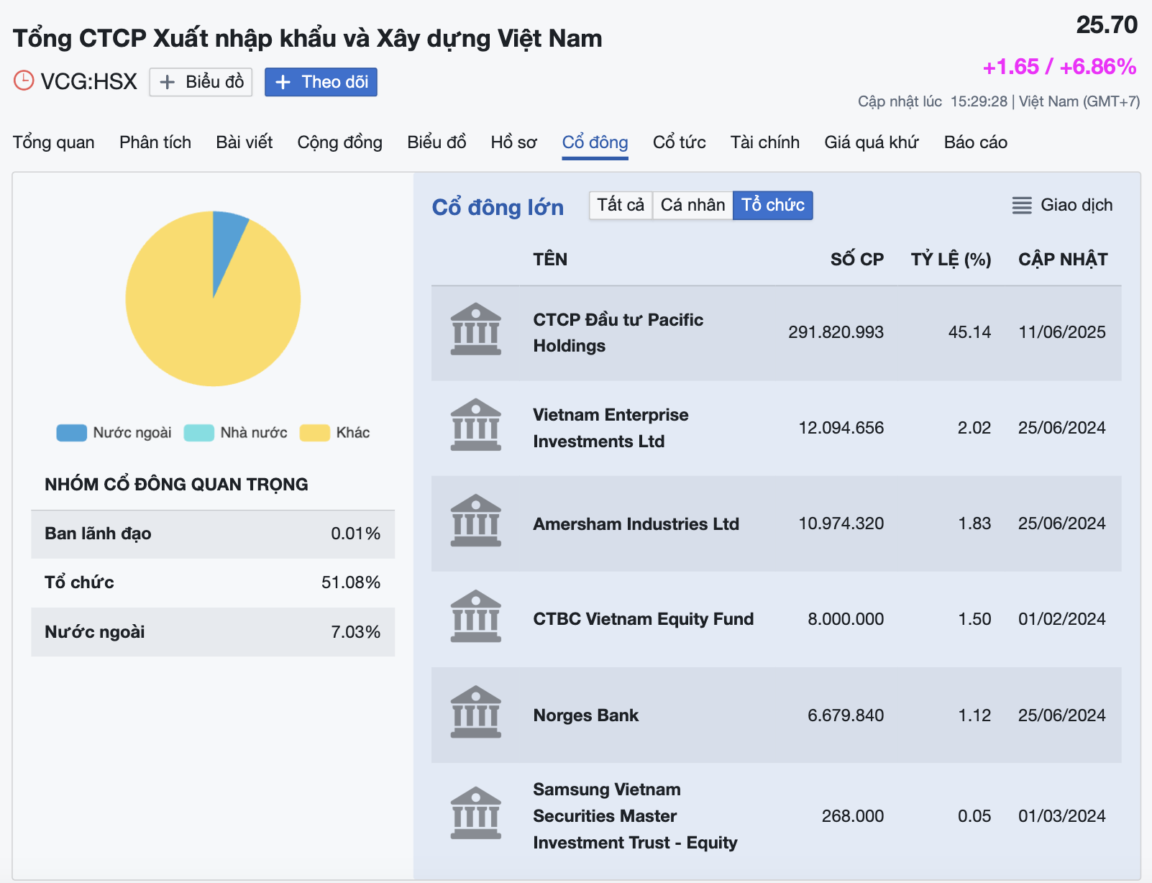Click the Cổ đông lớn heading
Image resolution: width=1152 pixels, height=883 pixels.
click(x=498, y=207)
